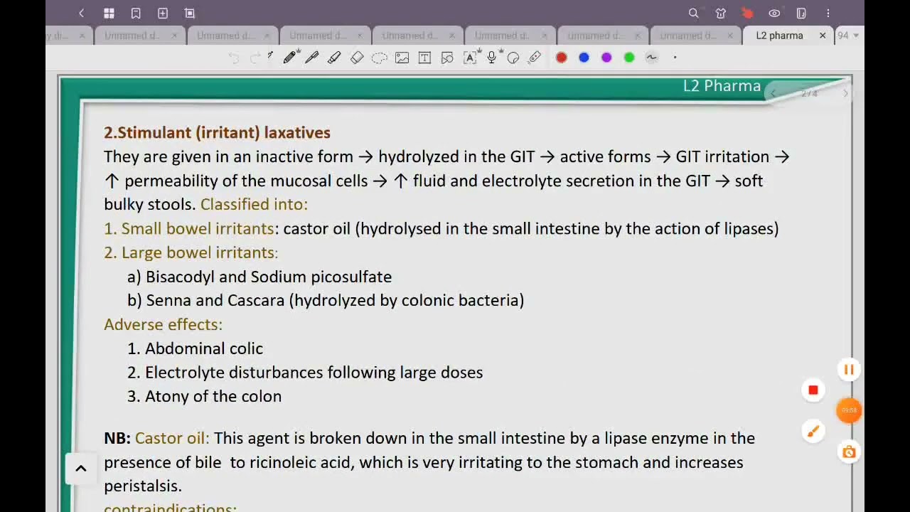This screenshot has height=512, width=910.
Task: Click 'a) Bisacodyl and Sodium picosulfate' line
Action: (x=259, y=277)
